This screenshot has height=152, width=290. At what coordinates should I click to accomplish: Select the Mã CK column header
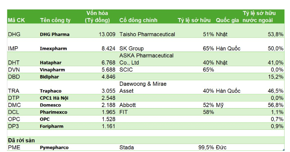coord(16,20)
